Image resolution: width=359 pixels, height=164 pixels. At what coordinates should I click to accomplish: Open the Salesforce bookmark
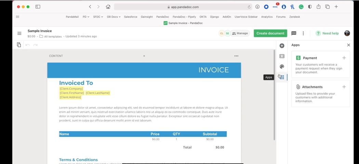(131, 17)
